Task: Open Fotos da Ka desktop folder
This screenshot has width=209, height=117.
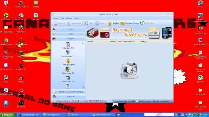Action: pos(200,92)
